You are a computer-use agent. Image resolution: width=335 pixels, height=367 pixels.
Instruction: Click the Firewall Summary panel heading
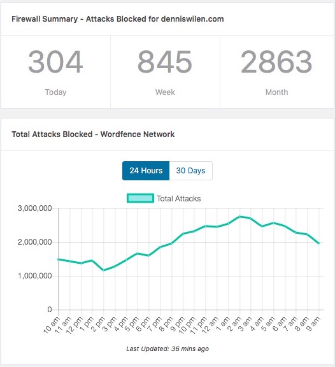[x=118, y=19]
